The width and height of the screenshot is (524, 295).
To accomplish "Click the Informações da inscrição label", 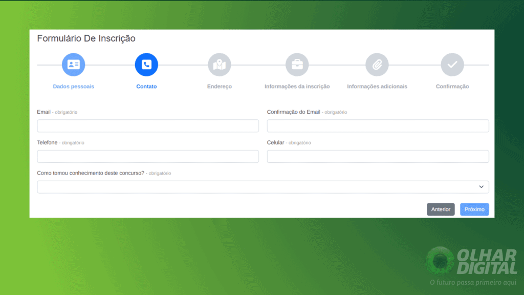I will click(x=297, y=86).
